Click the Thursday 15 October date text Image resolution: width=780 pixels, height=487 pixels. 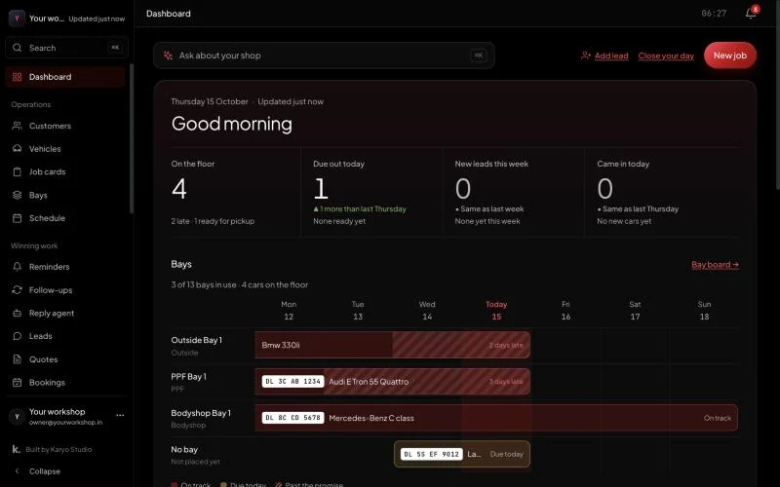210,101
